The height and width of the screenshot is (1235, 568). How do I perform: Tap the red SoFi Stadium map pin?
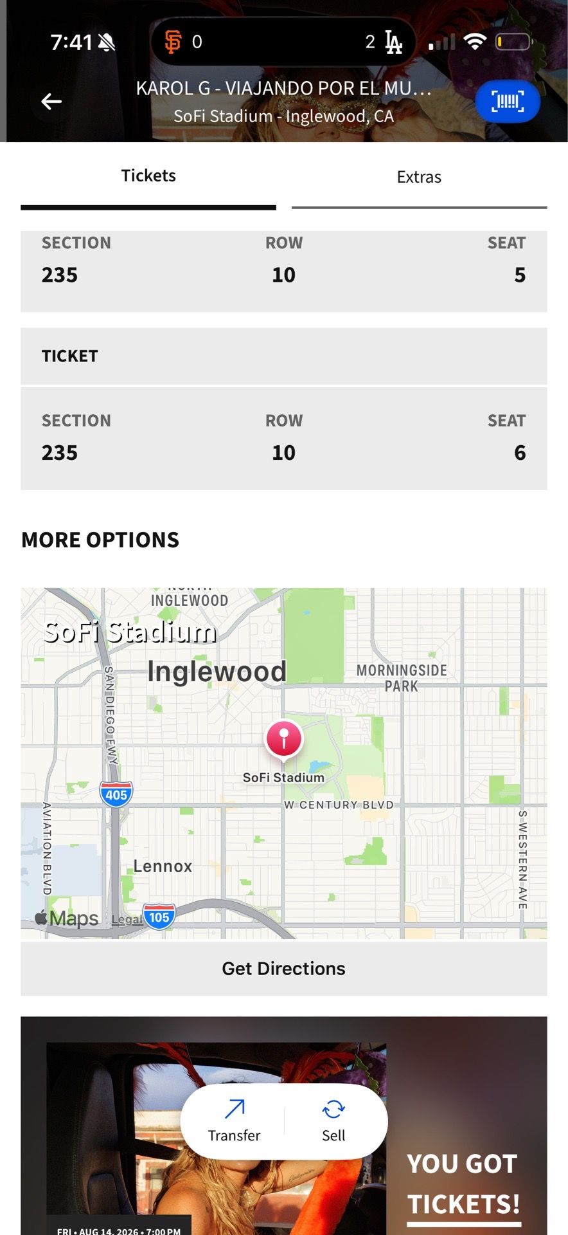pos(283,740)
